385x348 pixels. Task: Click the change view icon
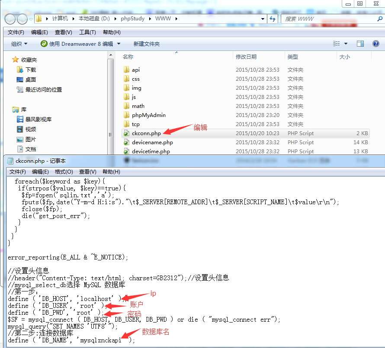coord(337,44)
